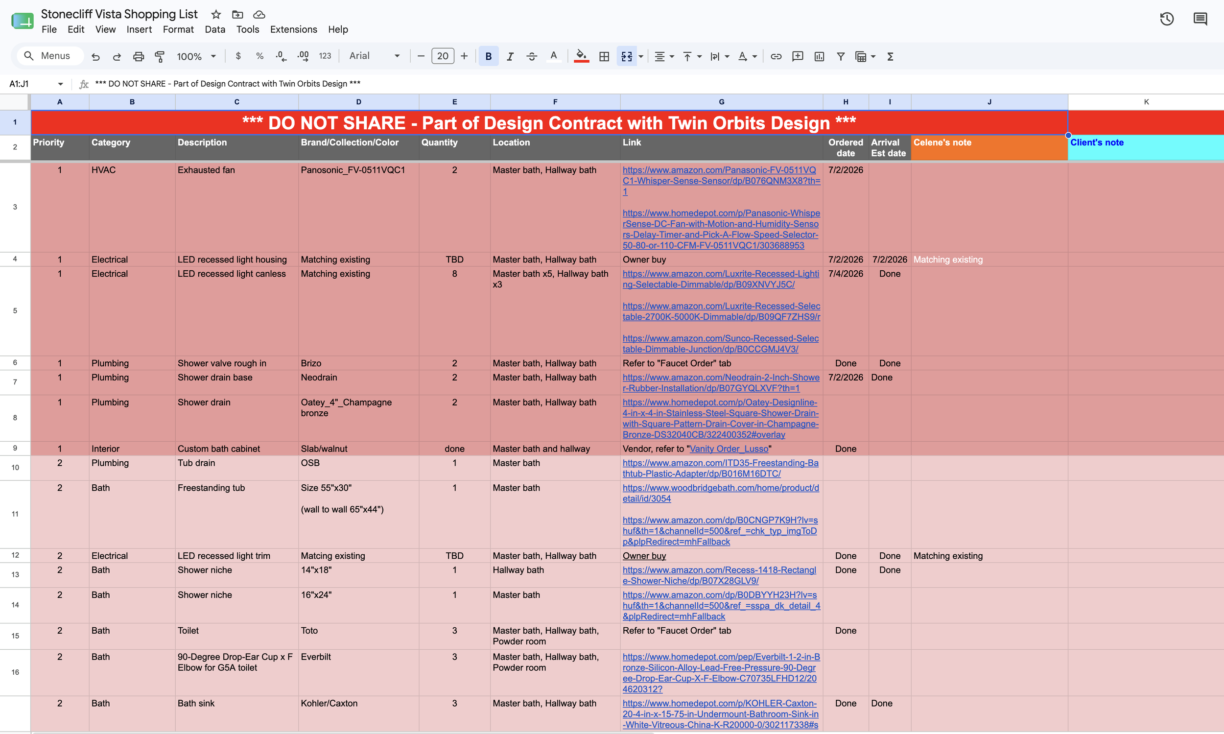Toggle bold formatting
Image resolution: width=1224 pixels, height=734 pixels.
[x=488, y=56]
